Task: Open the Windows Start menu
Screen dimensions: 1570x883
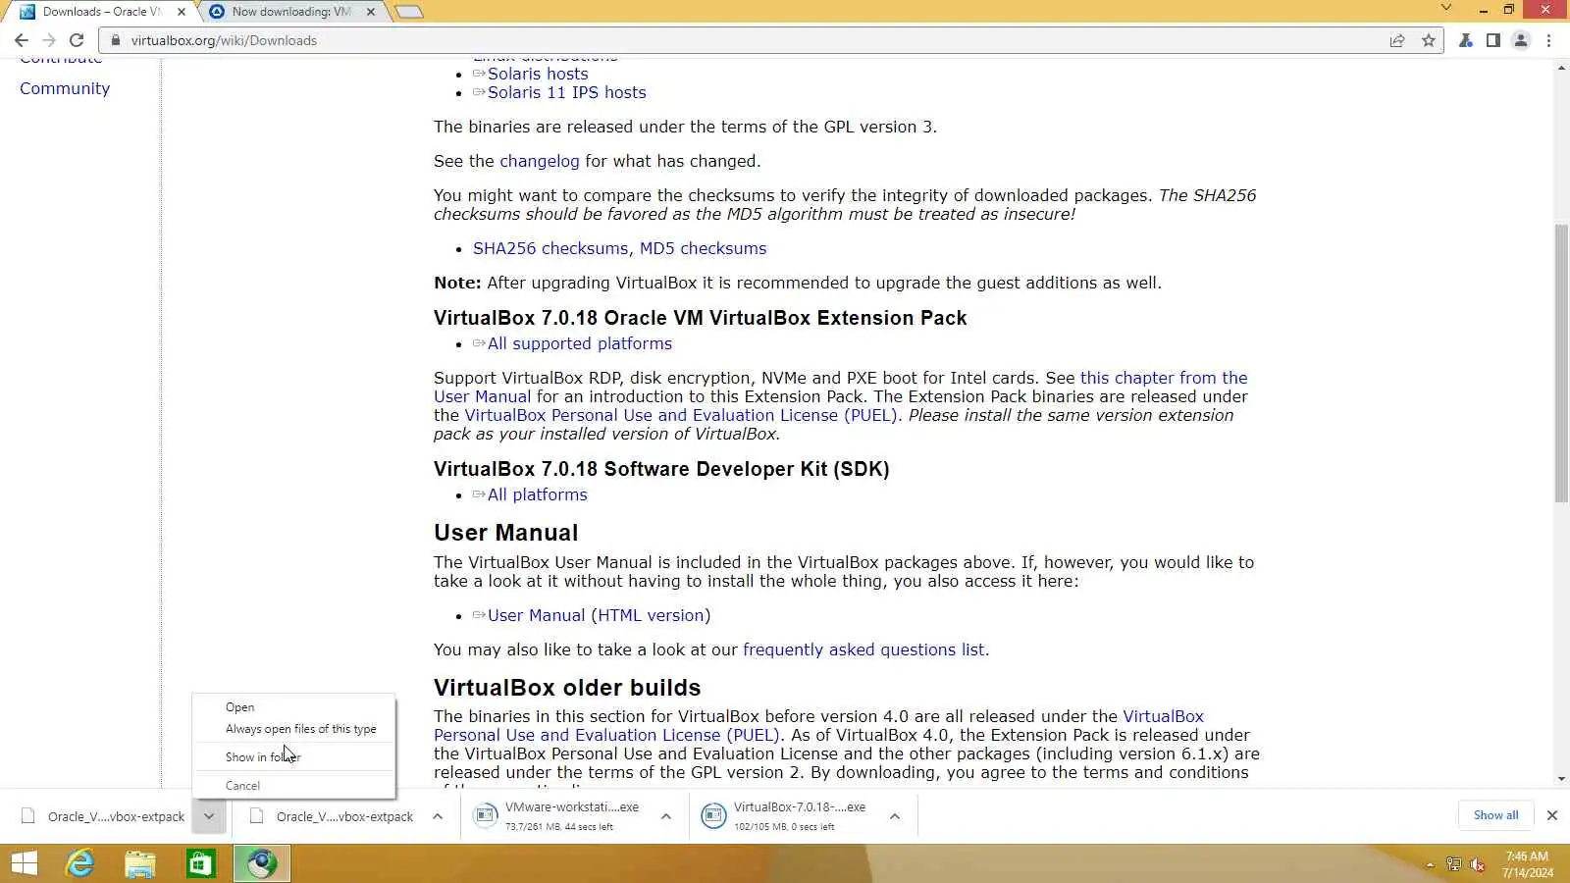Action: pos(25,863)
